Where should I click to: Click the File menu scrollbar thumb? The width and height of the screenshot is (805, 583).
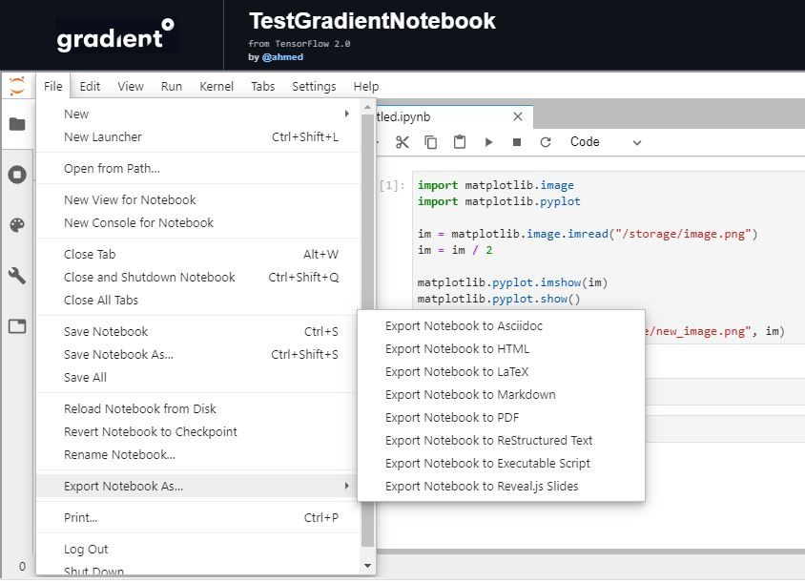(367, 331)
